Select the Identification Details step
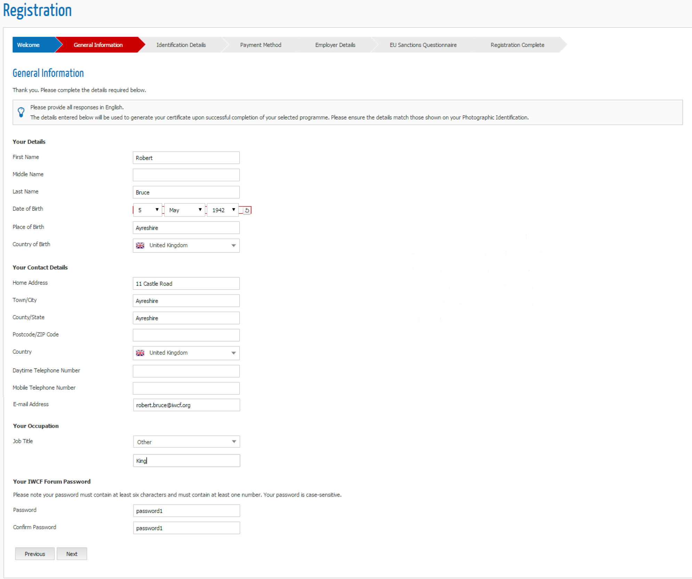 (x=181, y=45)
